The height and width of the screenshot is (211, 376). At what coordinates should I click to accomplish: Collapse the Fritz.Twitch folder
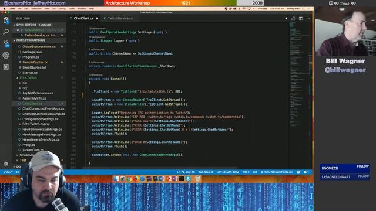(28, 78)
